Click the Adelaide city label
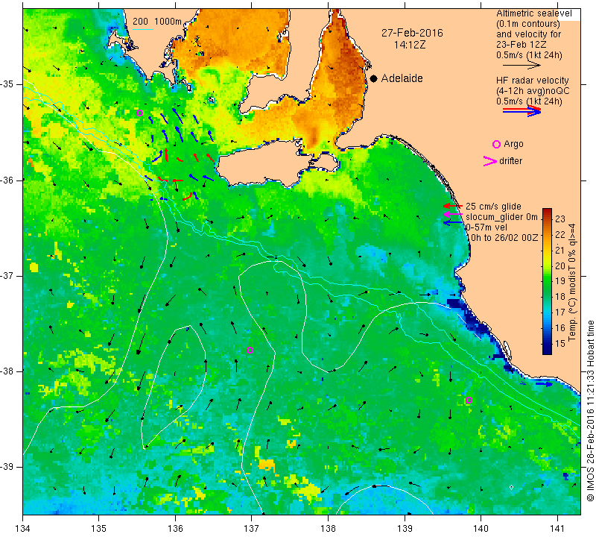This screenshot has height=537, width=596. point(402,78)
